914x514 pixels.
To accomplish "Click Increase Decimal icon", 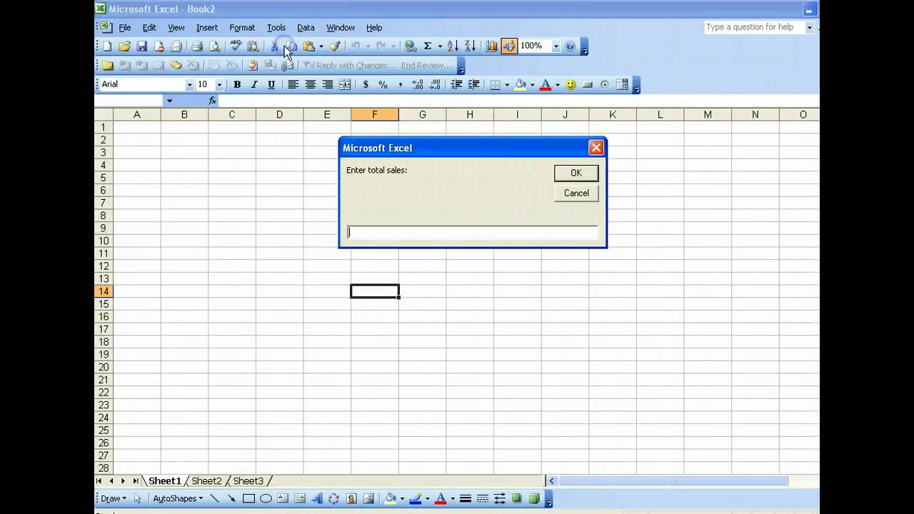I will (x=418, y=84).
